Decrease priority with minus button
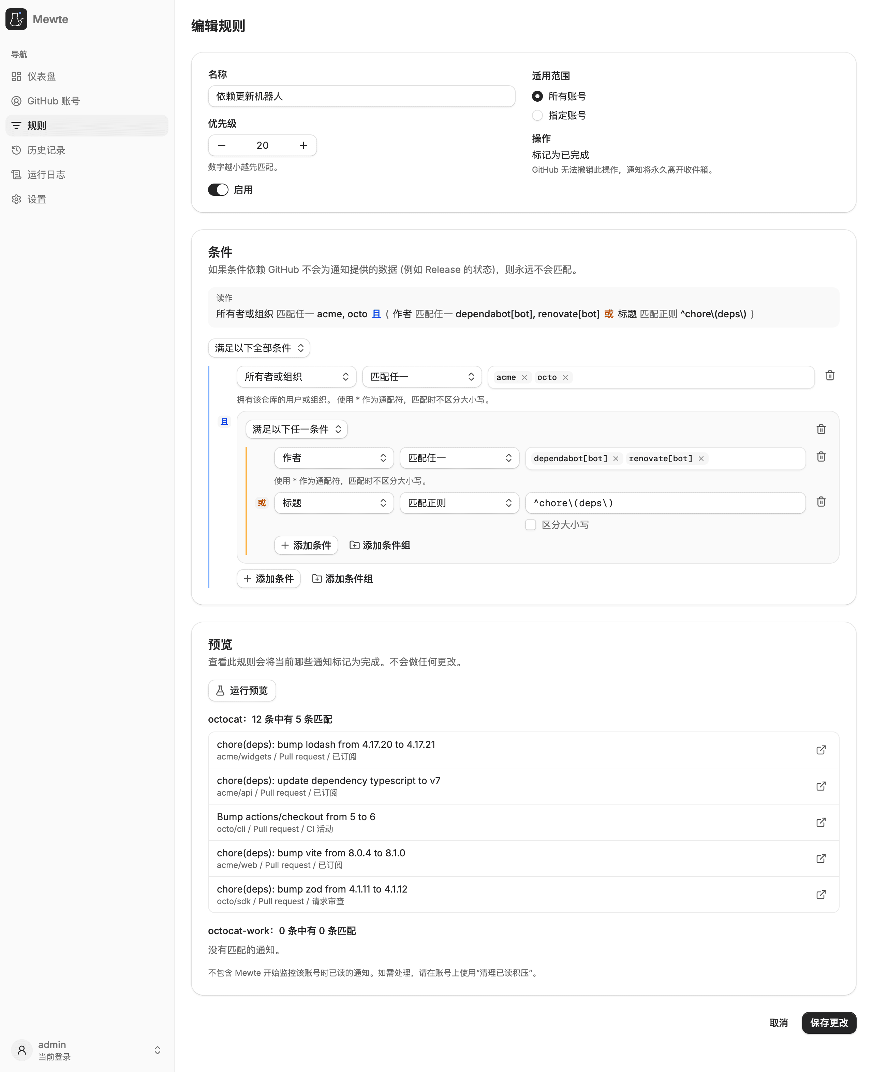873x1072 pixels. pos(222,145)
